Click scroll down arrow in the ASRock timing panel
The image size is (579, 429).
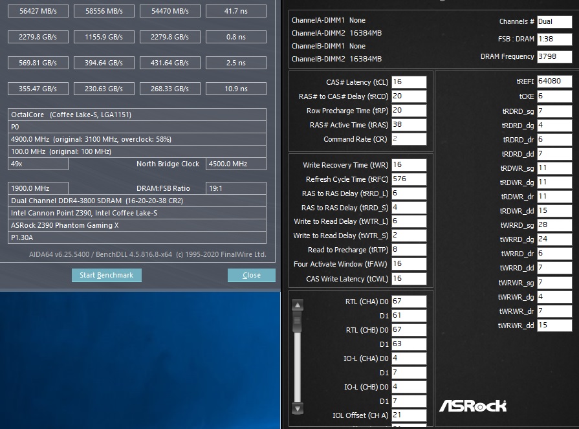[x=297, y=408]
